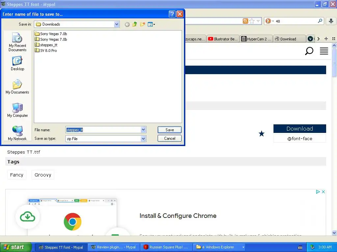Go up one folder level

(x=135, y=24)
